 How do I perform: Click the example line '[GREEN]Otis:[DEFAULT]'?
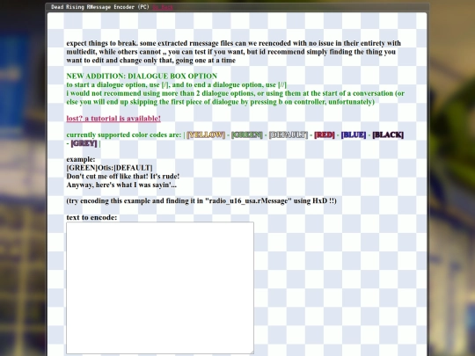click(109, 168)
